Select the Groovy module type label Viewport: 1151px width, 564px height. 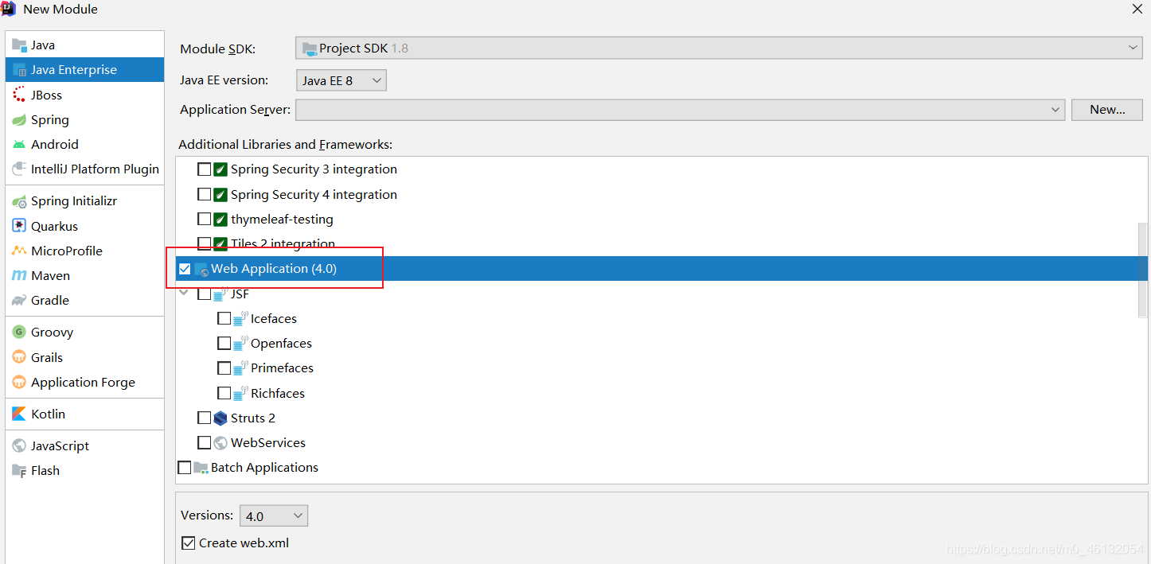[x=52, y=332]
